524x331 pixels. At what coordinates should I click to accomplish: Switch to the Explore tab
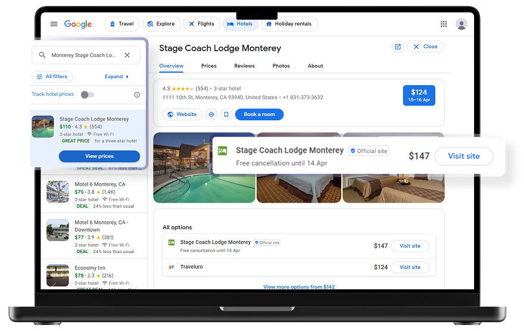pos(161,24)
